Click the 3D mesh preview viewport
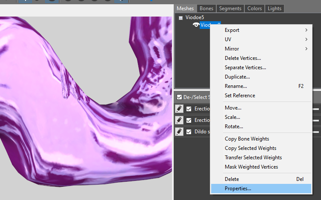The width and height of the screenshot is (321, 200). (x=86, y=108)
